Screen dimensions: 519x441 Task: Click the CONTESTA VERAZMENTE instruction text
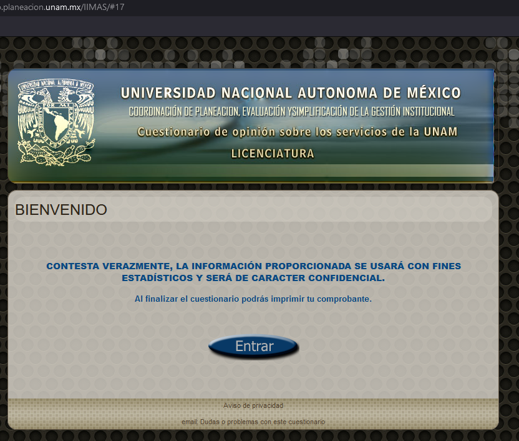253,266
